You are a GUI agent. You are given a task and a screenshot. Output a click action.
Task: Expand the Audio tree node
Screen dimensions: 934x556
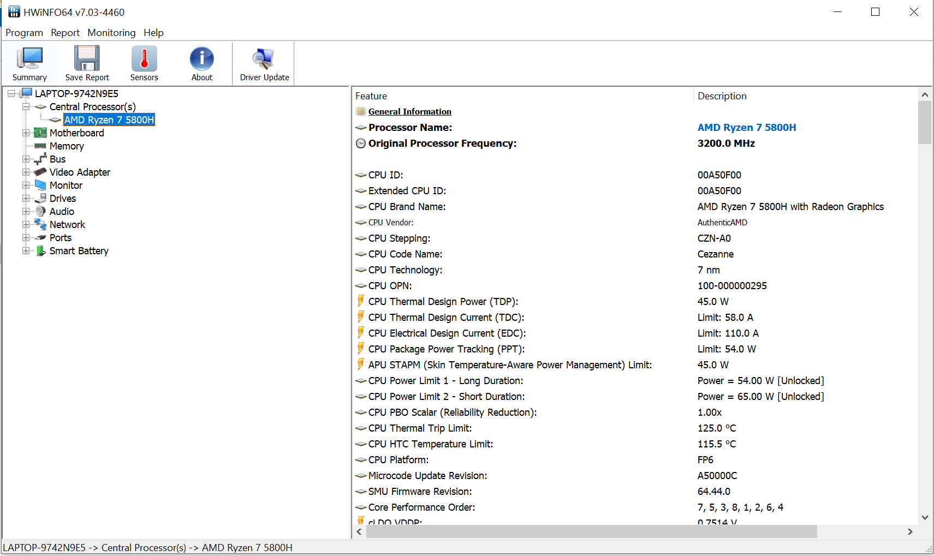tap(26, 212)
